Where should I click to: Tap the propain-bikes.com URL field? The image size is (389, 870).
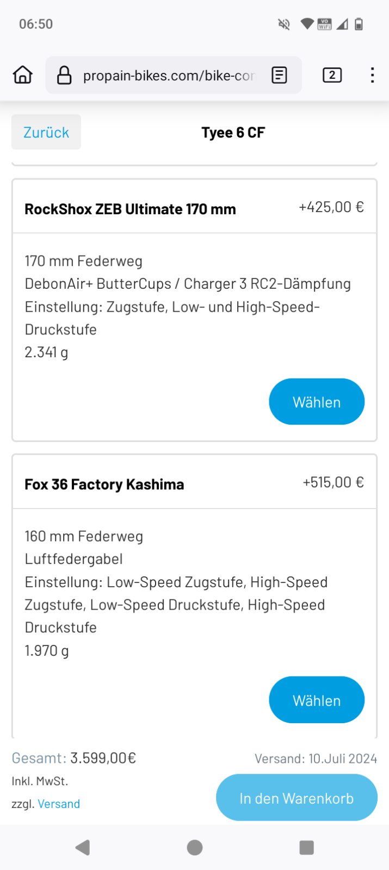(x=169, y=75)
